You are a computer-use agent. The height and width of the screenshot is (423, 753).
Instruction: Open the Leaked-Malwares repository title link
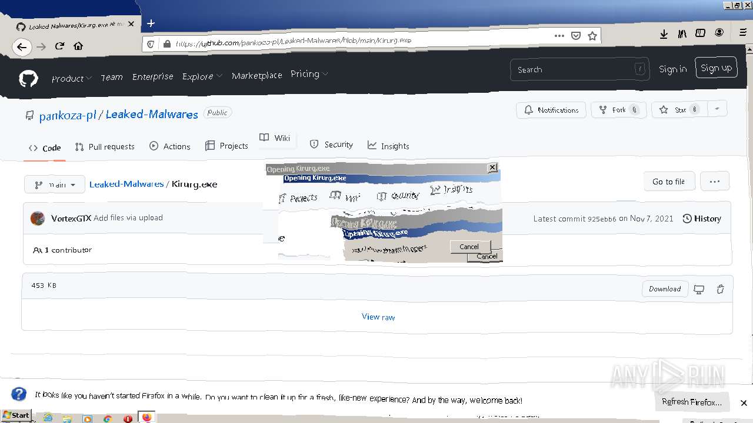point(152,115)
